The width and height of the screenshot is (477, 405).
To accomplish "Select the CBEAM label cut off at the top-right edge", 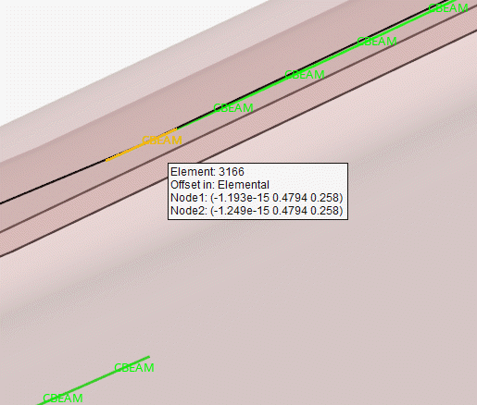I will pos(448,7).
